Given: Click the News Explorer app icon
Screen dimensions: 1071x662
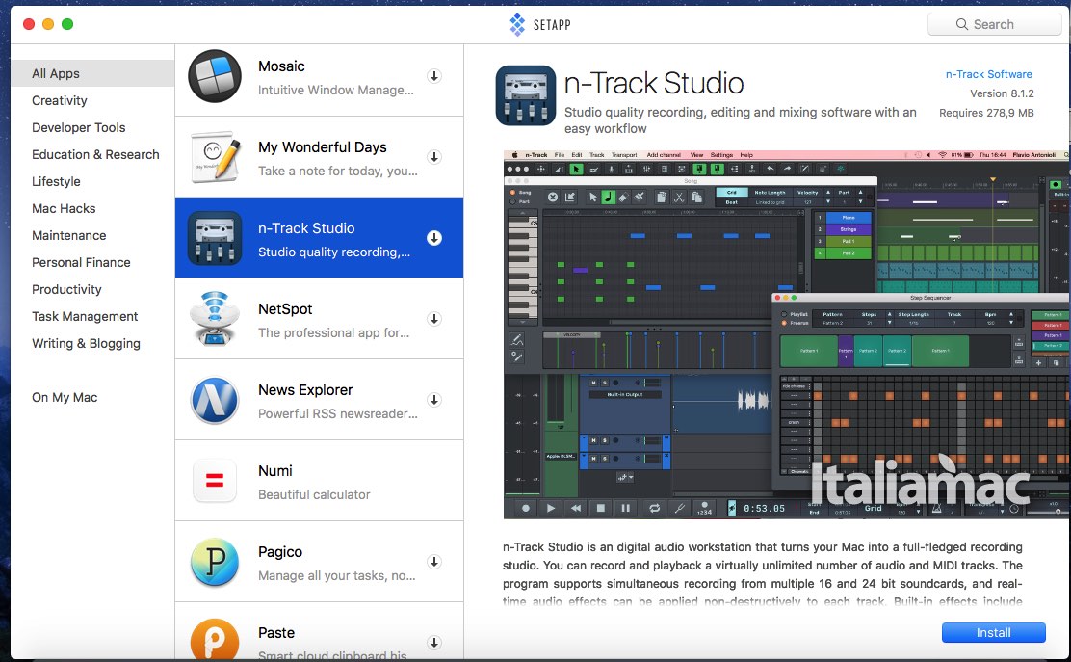Looking at the screenshot, I should tap(215, 400).
